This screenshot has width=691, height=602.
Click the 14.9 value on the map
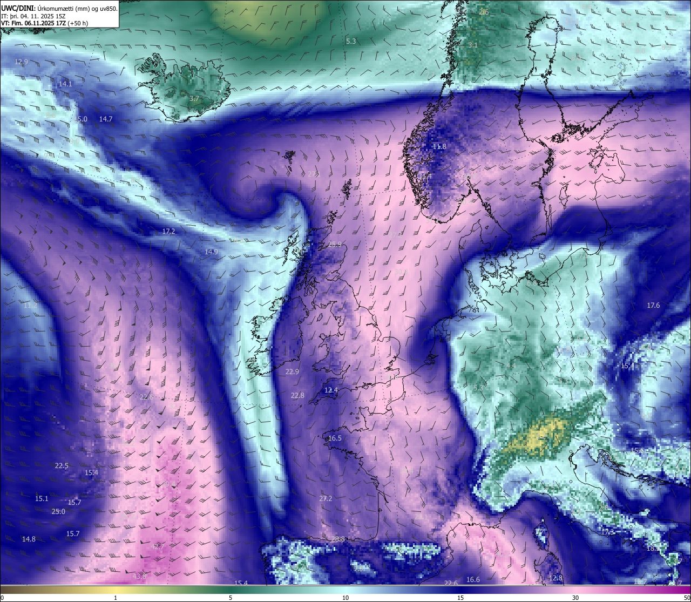211,252
